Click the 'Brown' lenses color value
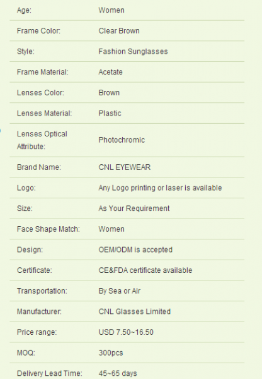262x379 pixels. [x=109, y=93]
